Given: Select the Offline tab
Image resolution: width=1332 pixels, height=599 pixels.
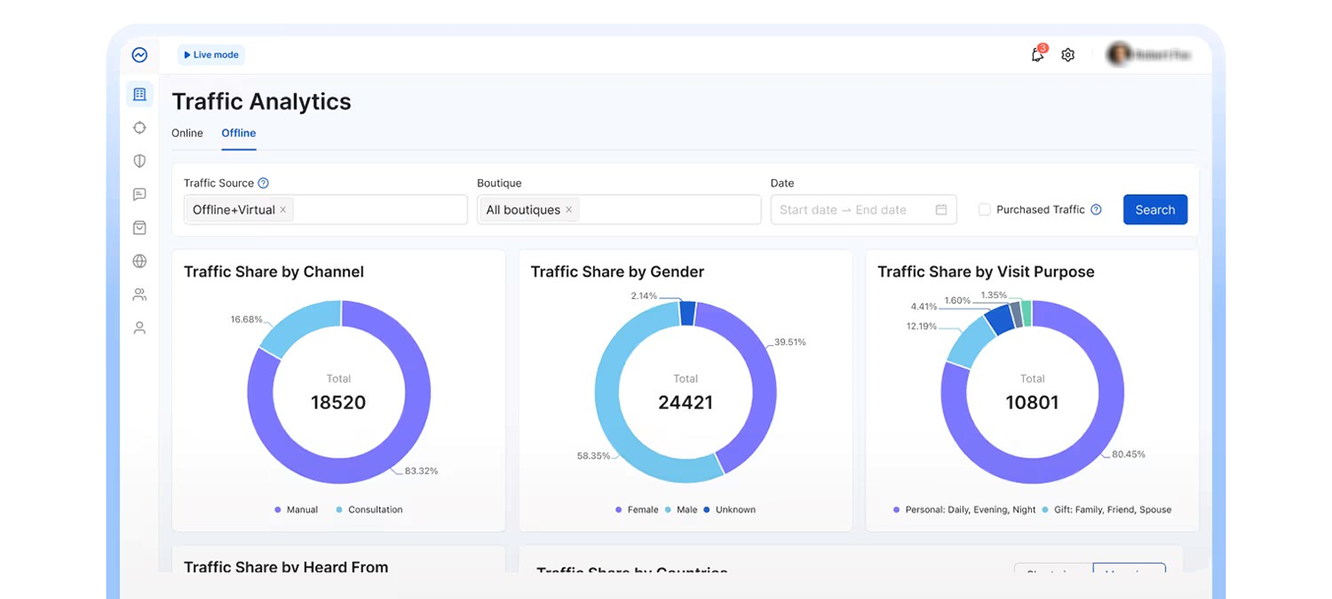Looking at the screenshot, I should 239,133.
